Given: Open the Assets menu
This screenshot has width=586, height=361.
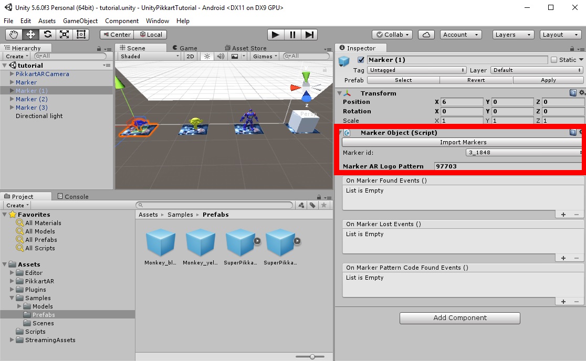Looking at the screenshot, I should point(47,21).
